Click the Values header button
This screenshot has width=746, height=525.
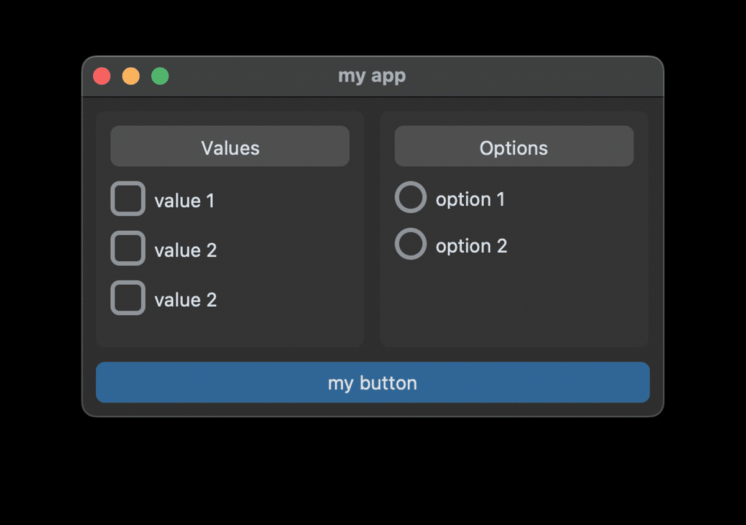(x=229, y=147)
